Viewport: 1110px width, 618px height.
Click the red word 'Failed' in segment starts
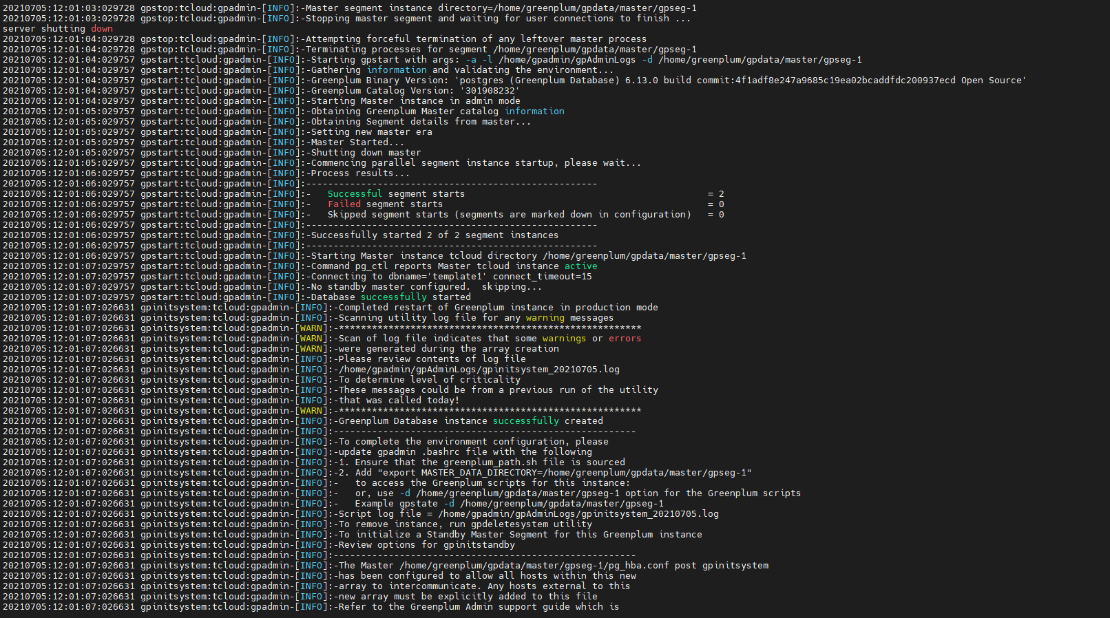(344, 204)
